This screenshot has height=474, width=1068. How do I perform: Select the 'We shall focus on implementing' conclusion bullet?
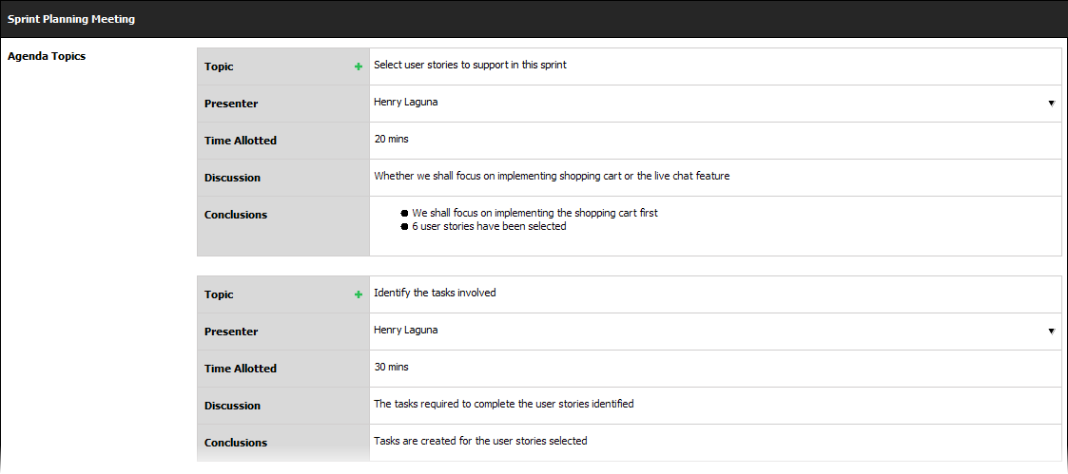click(534, 213)
